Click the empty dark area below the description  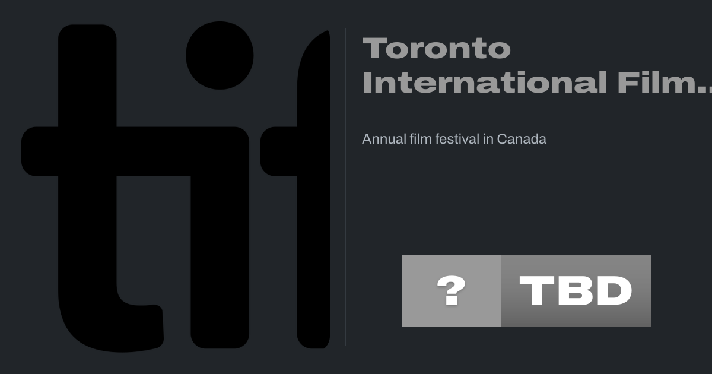click(x=504, y=202)
